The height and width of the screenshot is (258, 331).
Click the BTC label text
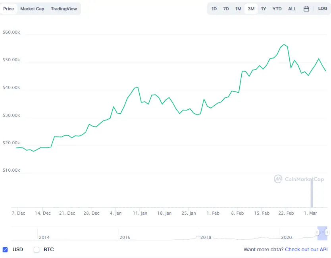[x=49, y=250]
